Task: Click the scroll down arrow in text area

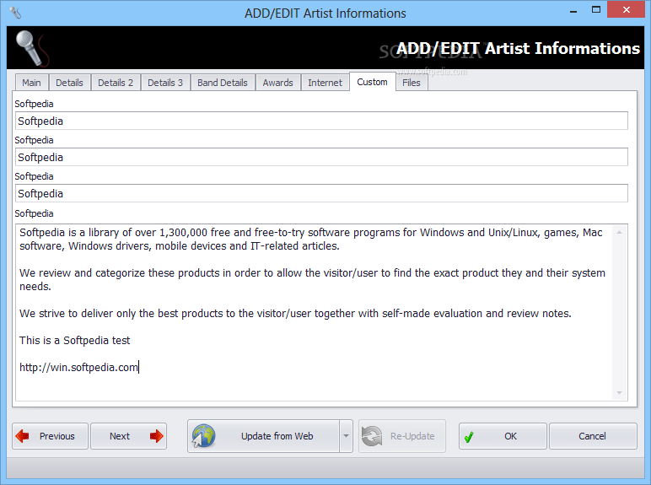Action: click(619, 392)
